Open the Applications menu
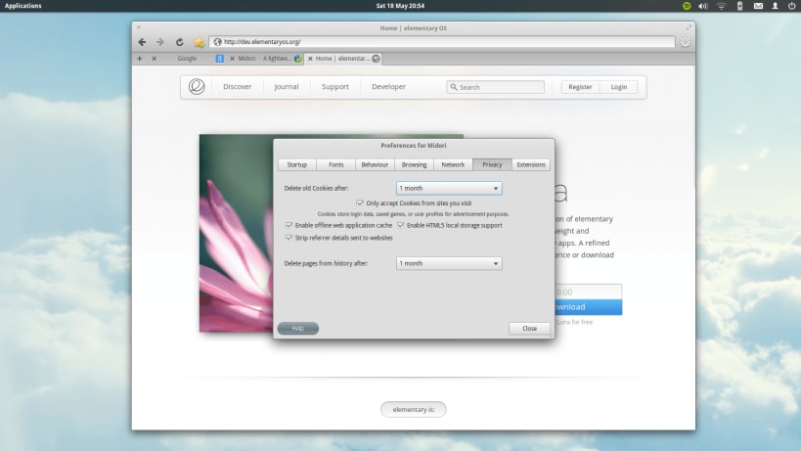The height and width of the screenshot is (451, 801). coord(23,6)
